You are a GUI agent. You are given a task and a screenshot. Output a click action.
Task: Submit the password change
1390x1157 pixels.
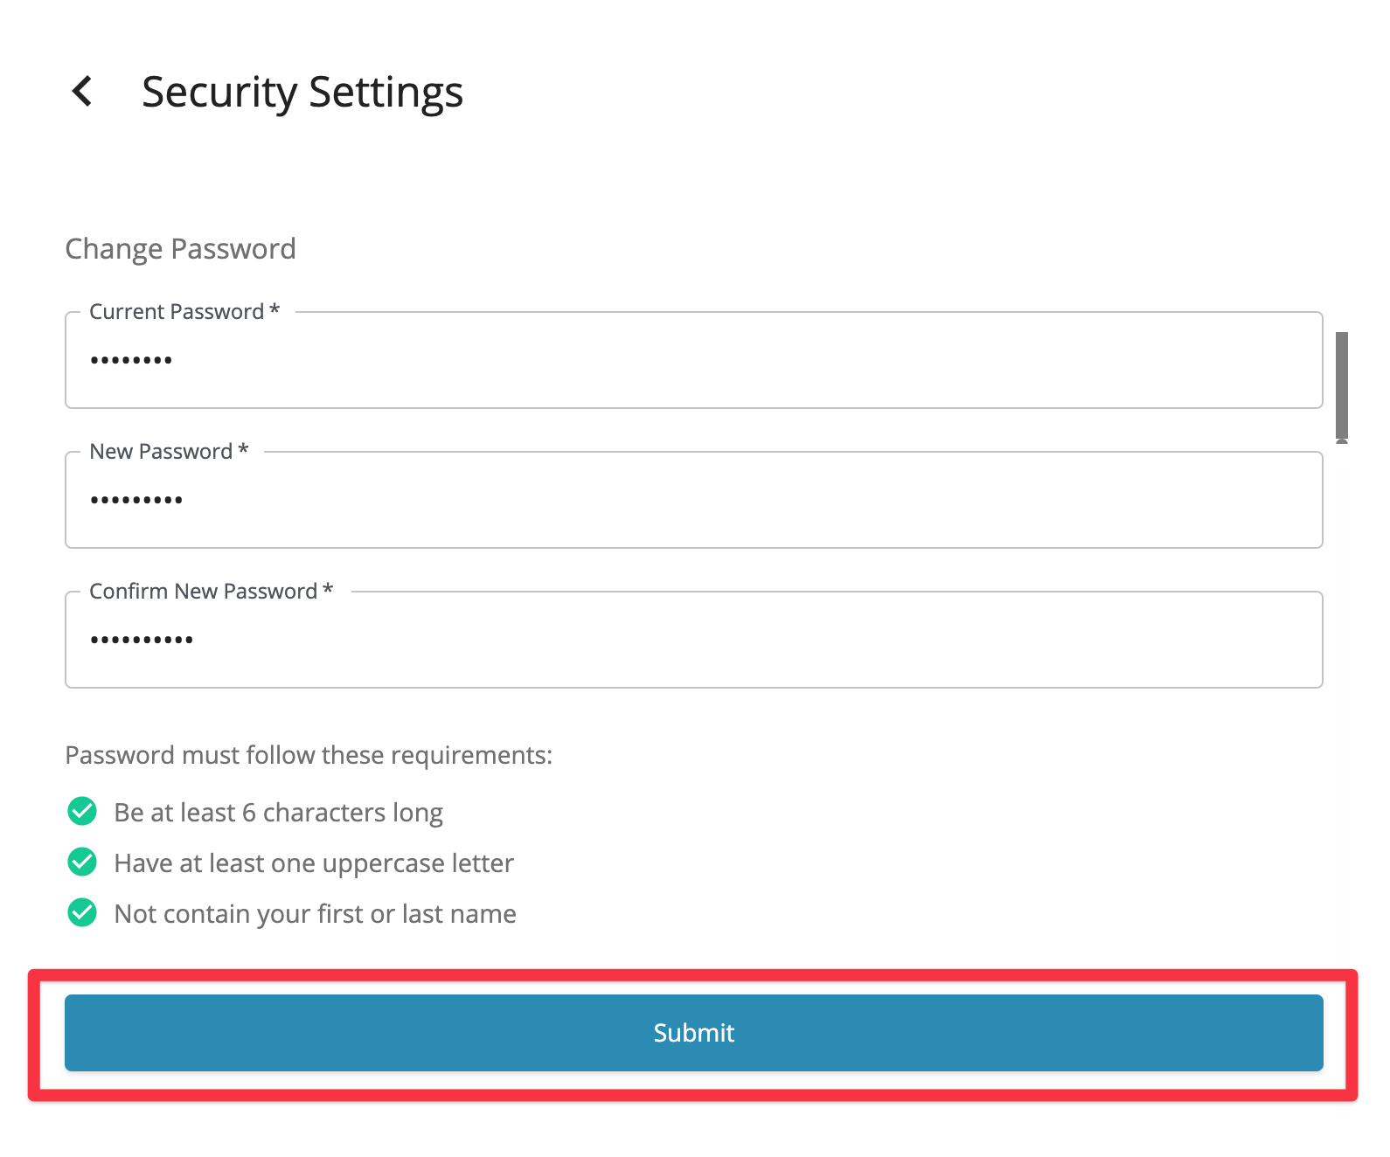[x=693, y=1033]
